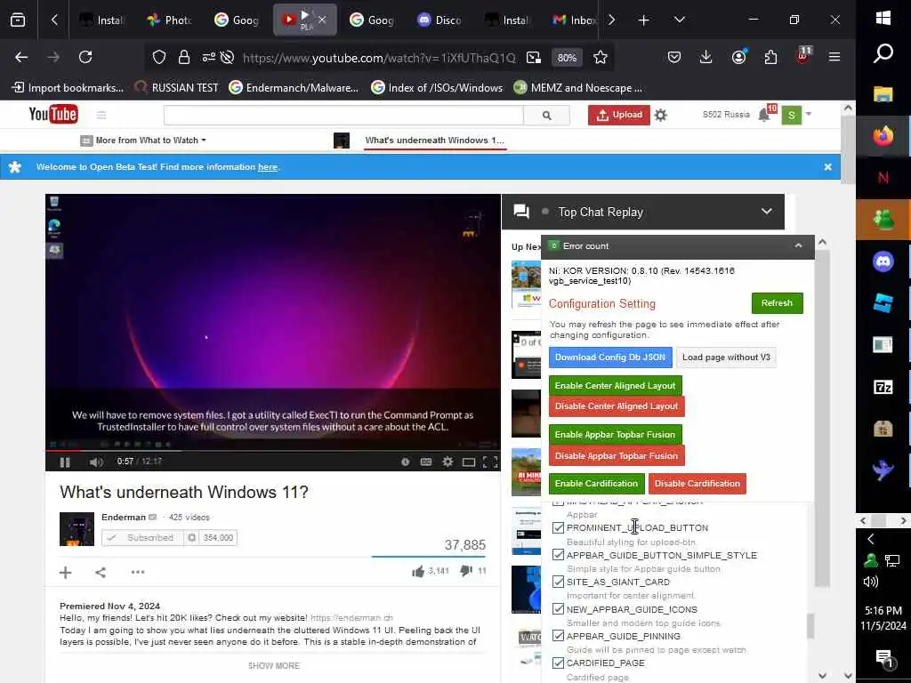Screen dimensions: 911x683
Task: Switch to the Discord browser tab
Action: (439, 20)
